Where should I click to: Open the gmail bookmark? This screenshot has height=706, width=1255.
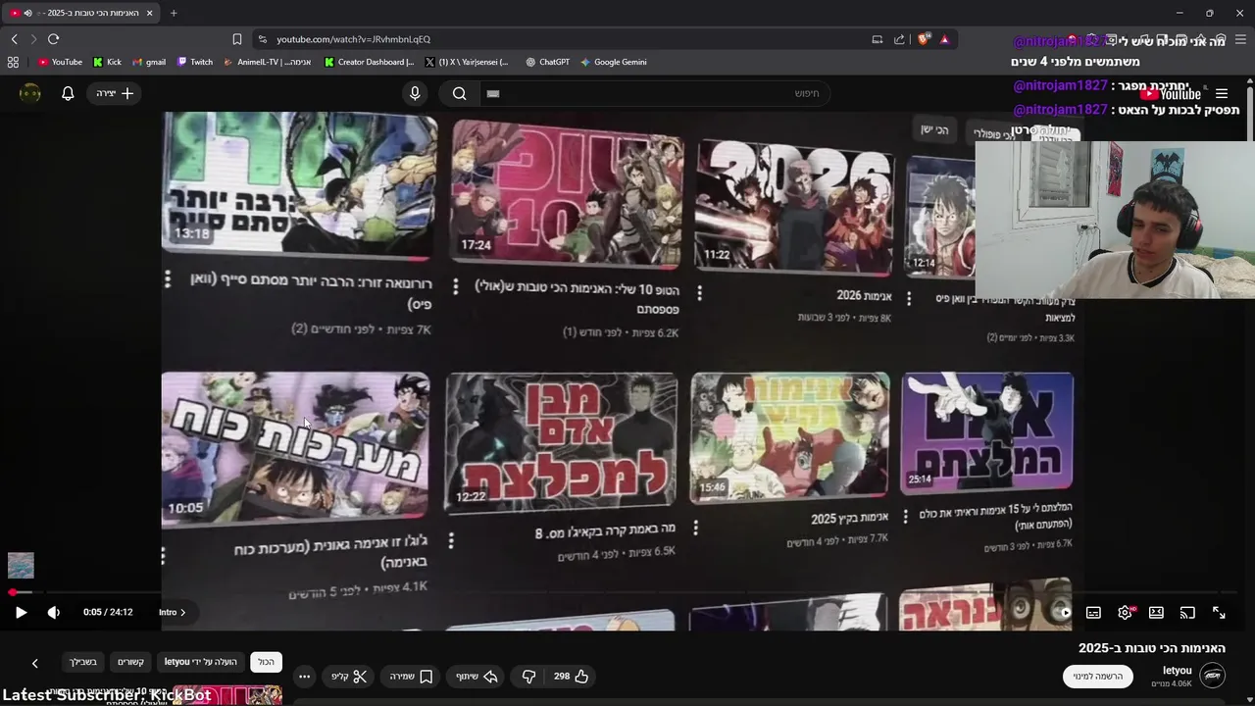click(x=149, y=62)
